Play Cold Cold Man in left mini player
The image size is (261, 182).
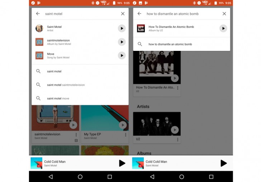[x=122, y=163]
